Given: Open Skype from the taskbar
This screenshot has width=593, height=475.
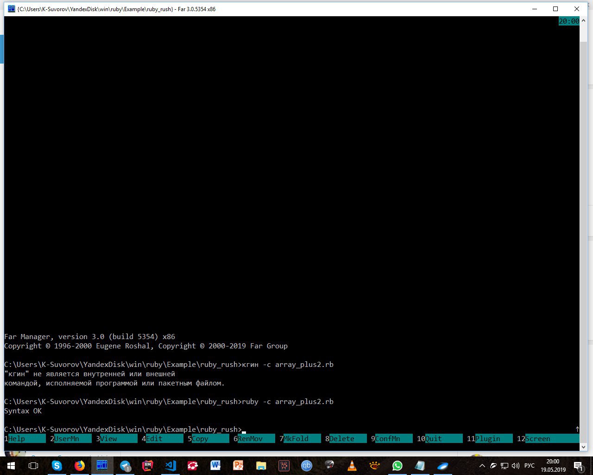Looking at the screenshot, I should tap(57, 465).
